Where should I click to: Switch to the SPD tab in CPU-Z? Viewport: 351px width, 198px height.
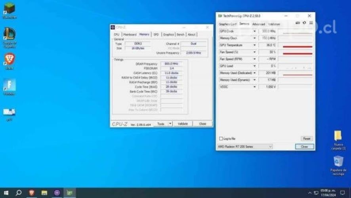[x=156, y=34]
